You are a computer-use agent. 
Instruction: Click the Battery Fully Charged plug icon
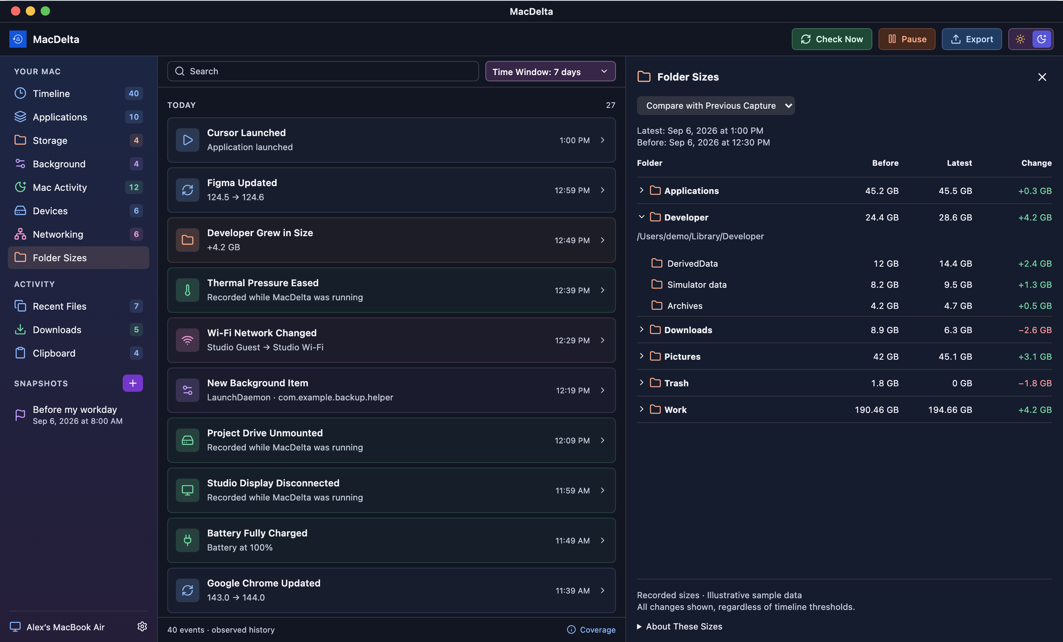(x=187, y=540)
